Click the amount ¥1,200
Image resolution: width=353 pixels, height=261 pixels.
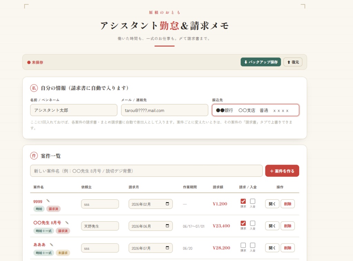(220, 204)
